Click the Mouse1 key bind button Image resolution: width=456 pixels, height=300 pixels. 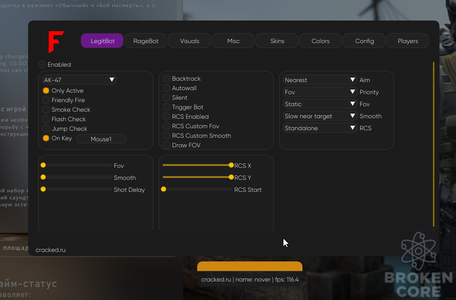point(101,139)
